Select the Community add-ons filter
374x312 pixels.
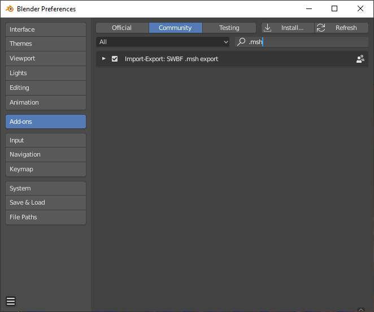(x=176, y=28)
